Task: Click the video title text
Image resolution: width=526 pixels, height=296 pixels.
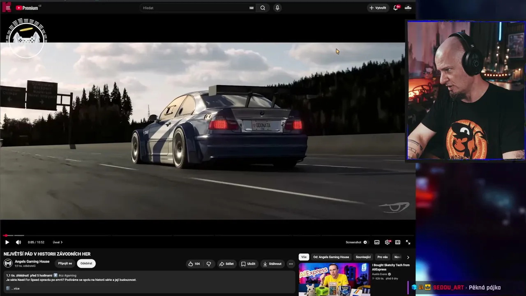Action: (47, 254)
